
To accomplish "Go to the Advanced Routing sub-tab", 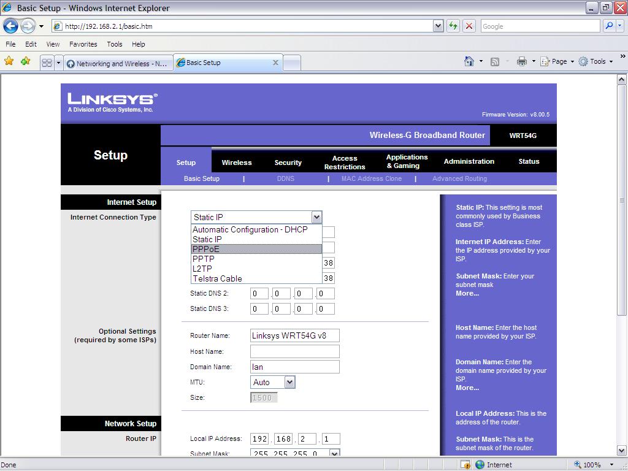I will pyautogui.click(x=459, y=178).
